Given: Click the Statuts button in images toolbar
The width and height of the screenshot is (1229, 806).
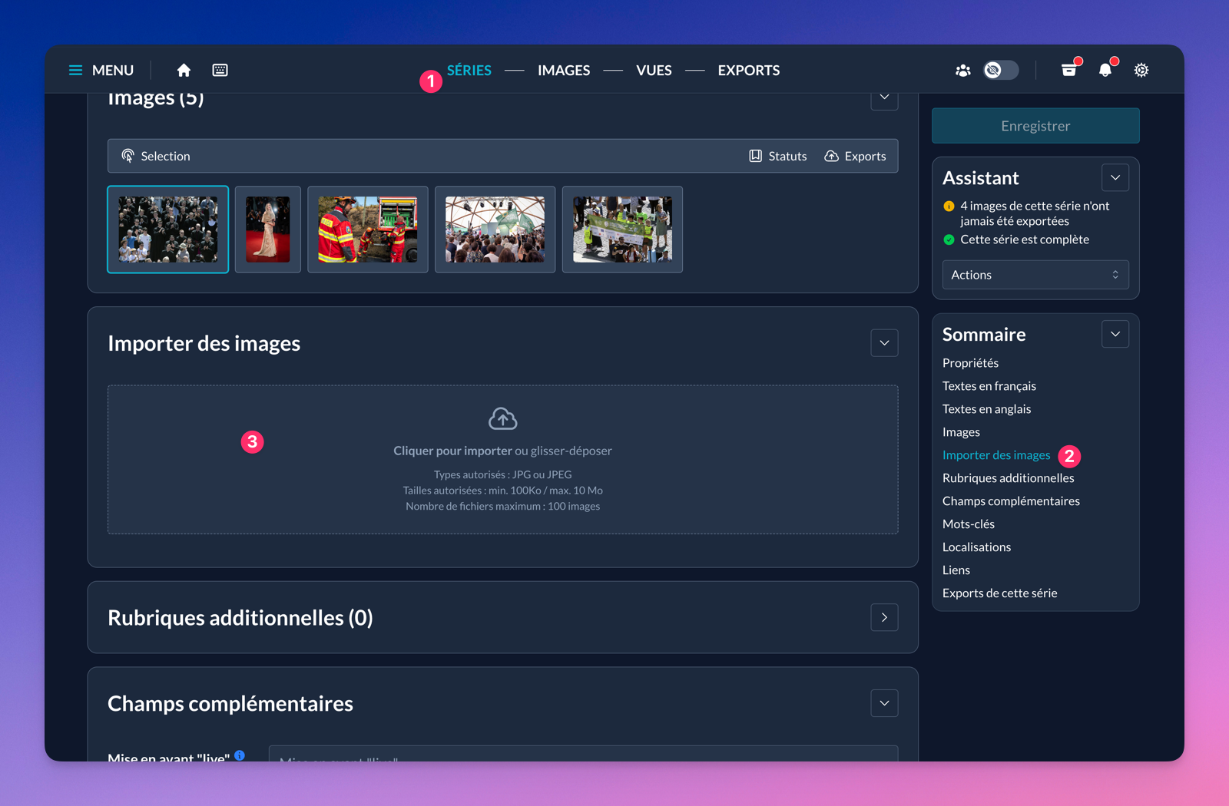Looking at the screenshot, I should point(778,156).
